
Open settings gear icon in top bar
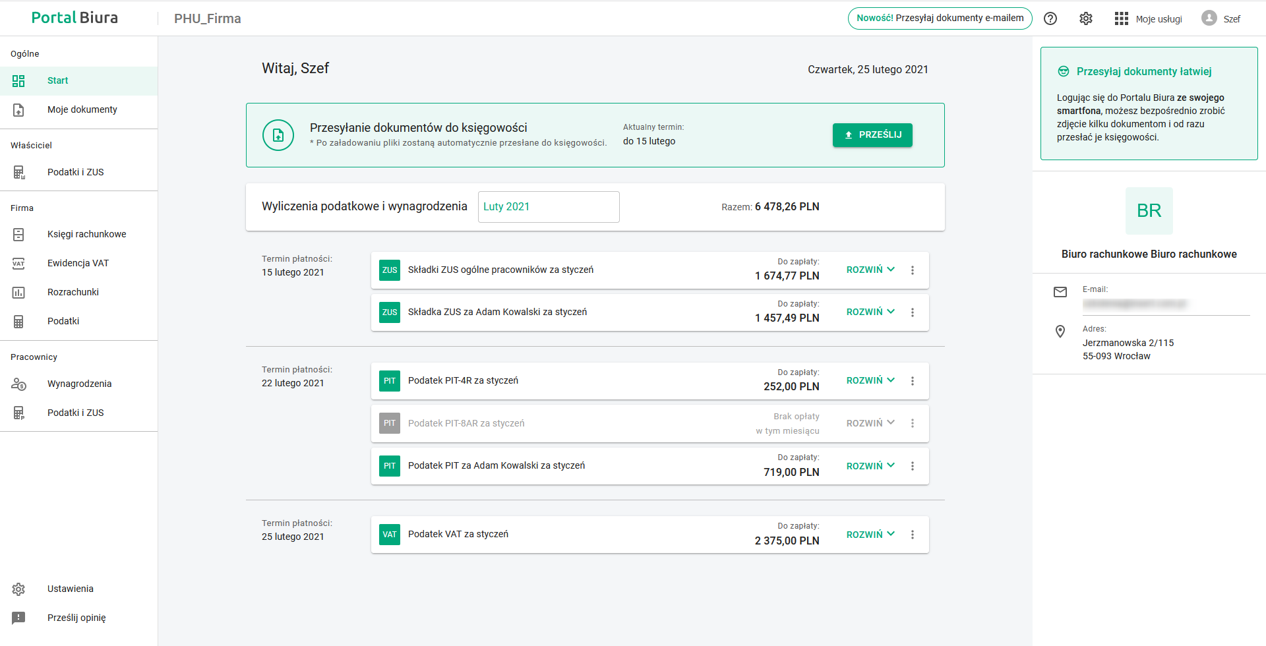coord(1086,18)
